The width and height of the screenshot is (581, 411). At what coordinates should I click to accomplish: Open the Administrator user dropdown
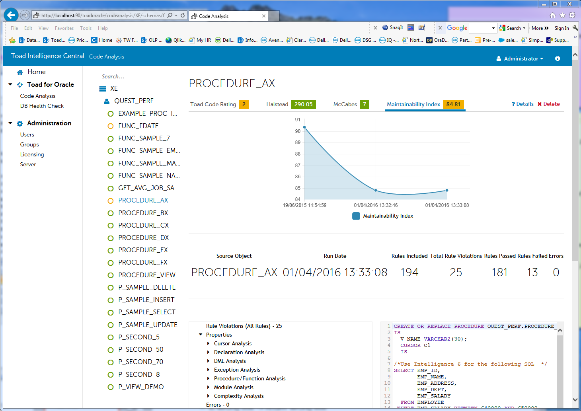[x=520, y=58]
